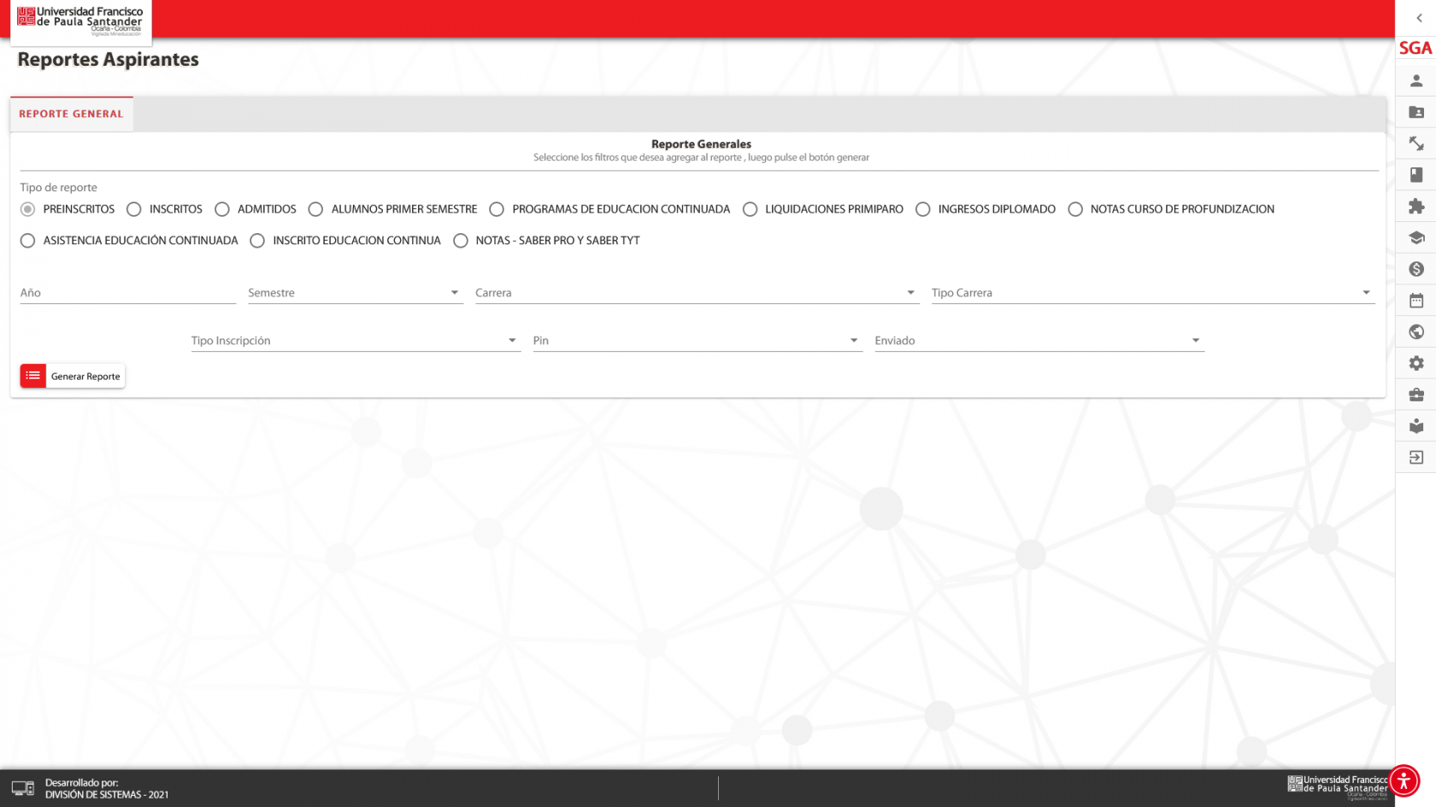Select the INSCRITOS report type
Screen dimensions: 1436x807
[134, 209]
